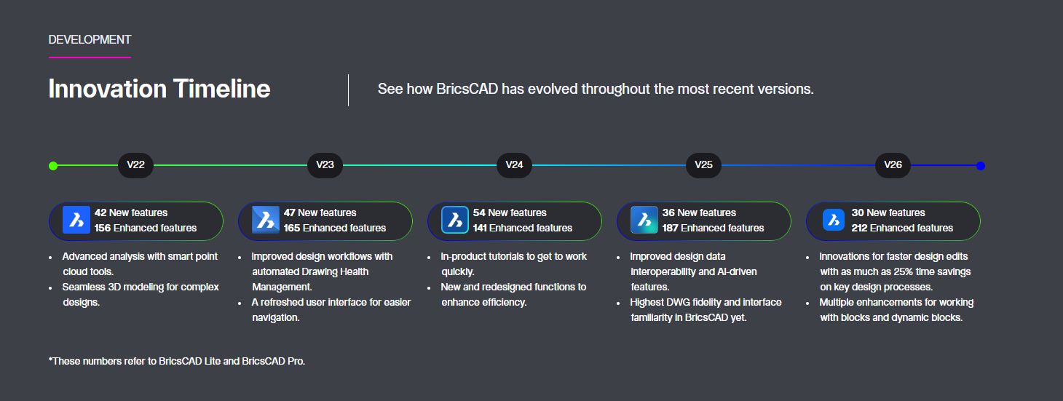Click '47 New features' text
The height and width of the screenshot is (401, 1063).
coord(320,213)
